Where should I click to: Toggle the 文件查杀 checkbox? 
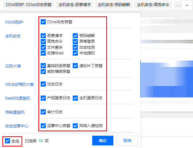click(x=43, y=47)
